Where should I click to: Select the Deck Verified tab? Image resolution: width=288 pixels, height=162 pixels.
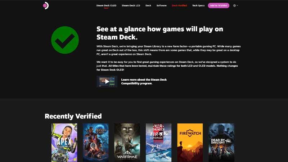click(179, 5)
